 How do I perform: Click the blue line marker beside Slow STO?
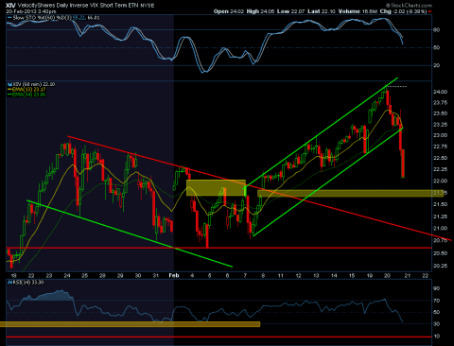tap(9, 18)
